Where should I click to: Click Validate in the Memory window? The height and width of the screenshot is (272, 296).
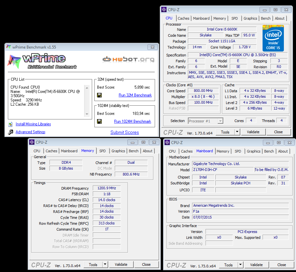121,265
